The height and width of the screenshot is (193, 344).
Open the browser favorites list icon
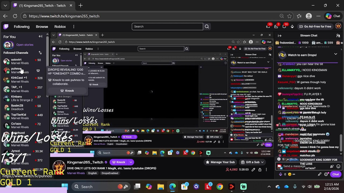(x=299, y=16)
